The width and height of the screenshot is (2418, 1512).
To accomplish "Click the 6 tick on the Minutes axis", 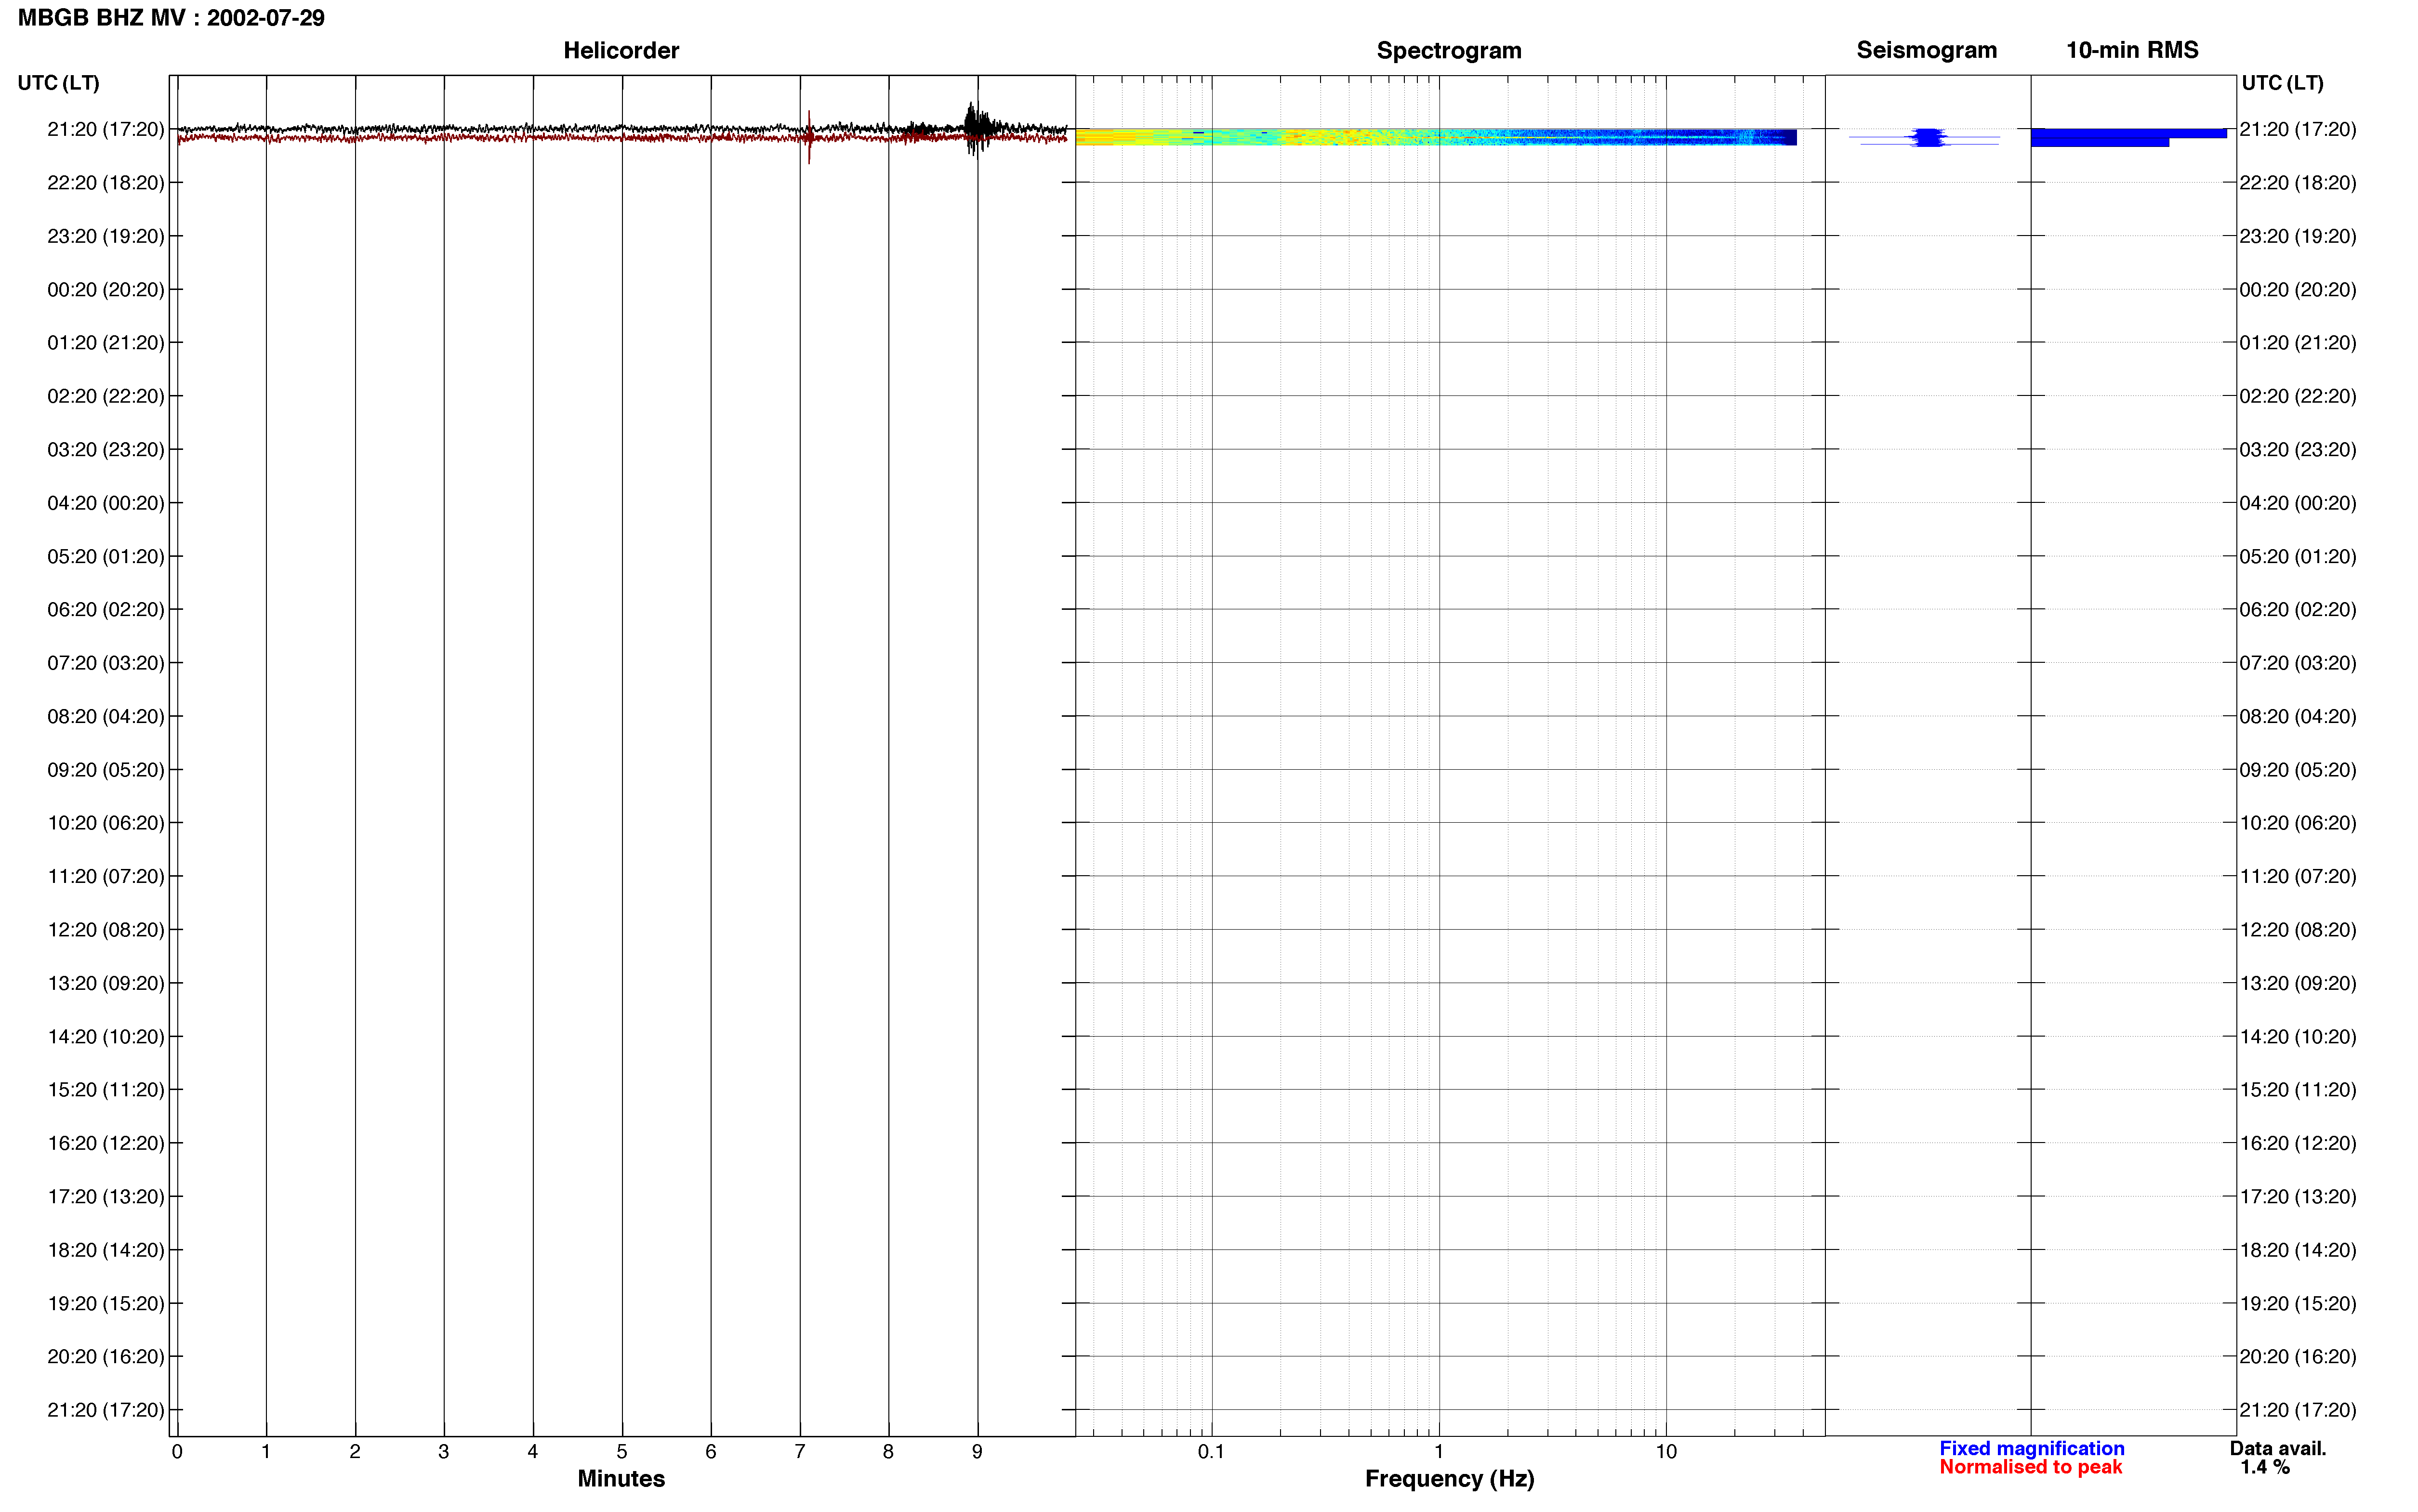I will tap(711, 1452).
